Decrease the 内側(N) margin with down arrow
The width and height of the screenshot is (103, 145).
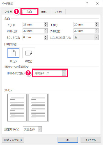click(x=45, y=32)
